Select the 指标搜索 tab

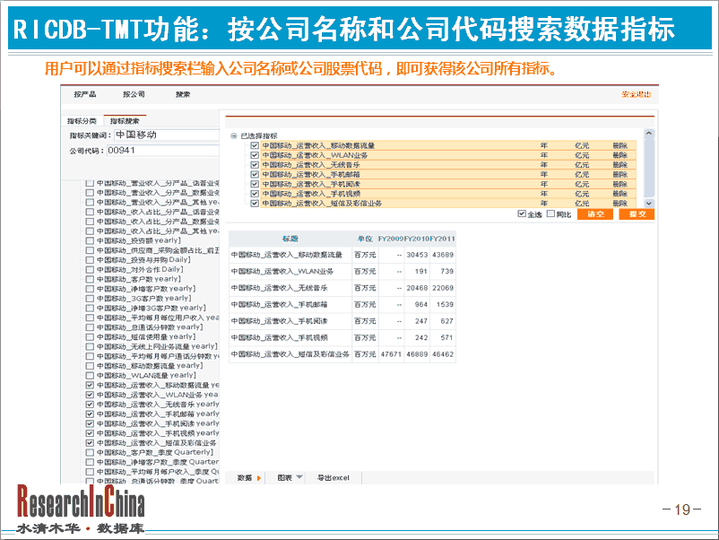(x=125, y=121)
